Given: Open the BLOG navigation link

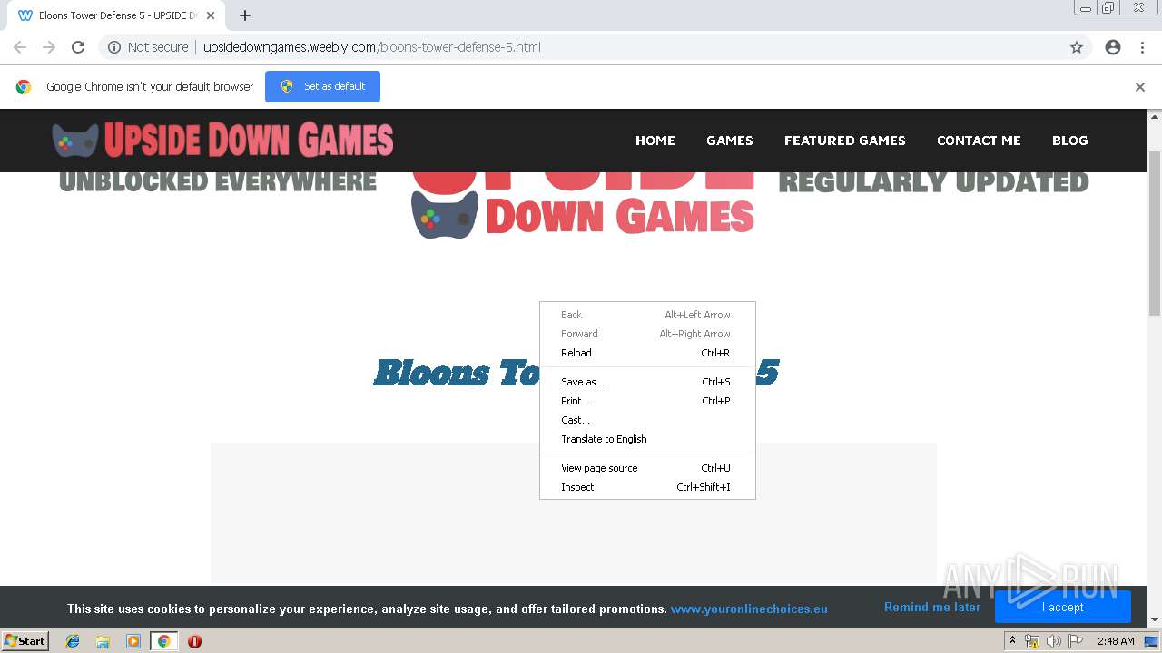Looking at the screenshot, I should 1069,141.
